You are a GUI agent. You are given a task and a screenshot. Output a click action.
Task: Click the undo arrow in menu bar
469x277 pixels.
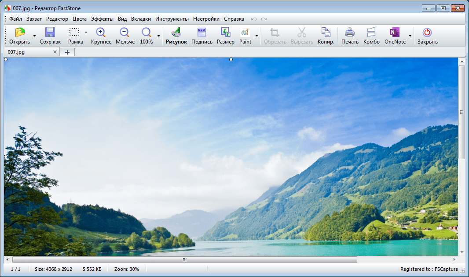pos(254,19)
